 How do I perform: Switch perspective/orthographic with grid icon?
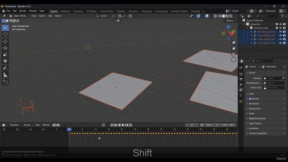point(234,59)
